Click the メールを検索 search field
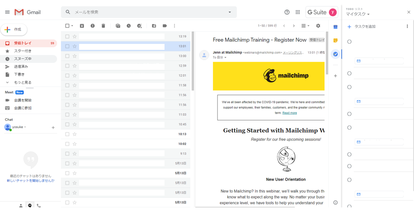Image resolution: width=414 pixels, height=216 pixels. tap(149, 12)
